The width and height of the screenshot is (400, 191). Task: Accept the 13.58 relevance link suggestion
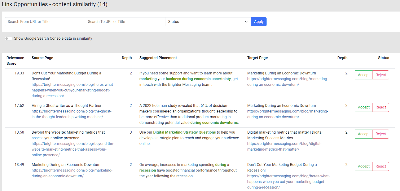(363, 134)
